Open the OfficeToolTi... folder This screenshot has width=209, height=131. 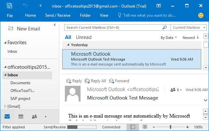22,91
